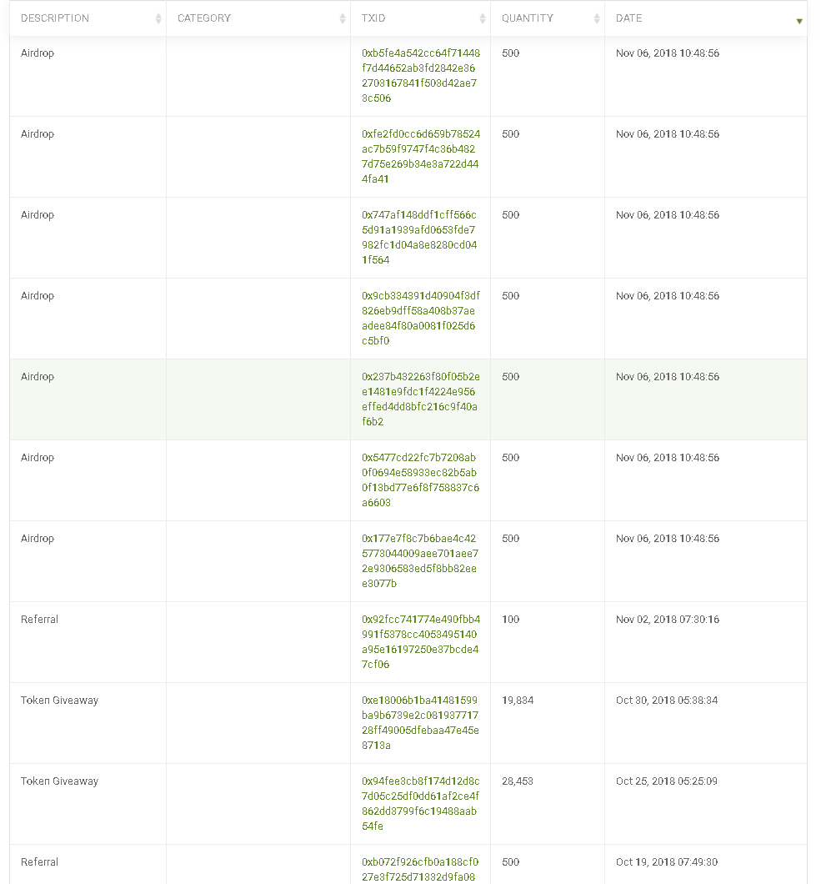Sort table by TXID column arrows

point(483,18)
